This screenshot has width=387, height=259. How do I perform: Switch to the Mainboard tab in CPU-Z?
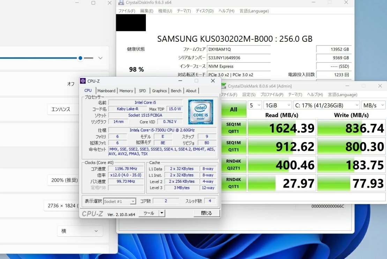(106, 91)
